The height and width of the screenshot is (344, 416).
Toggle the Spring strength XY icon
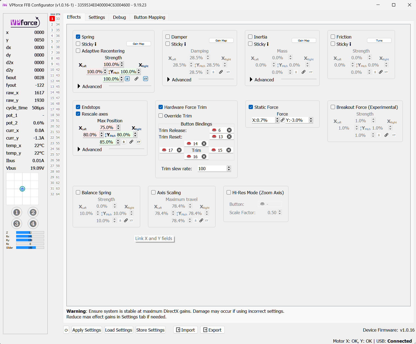(146, 79)
